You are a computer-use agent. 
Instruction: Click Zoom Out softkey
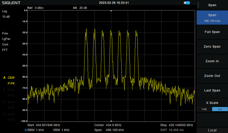[212, 76]
